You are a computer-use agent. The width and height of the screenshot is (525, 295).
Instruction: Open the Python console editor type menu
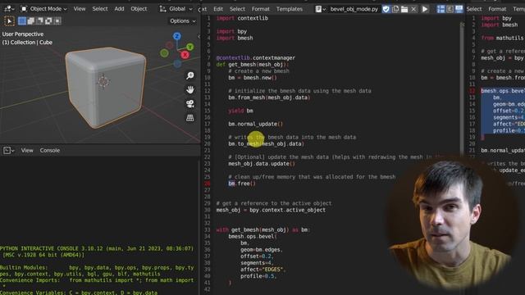[8, 151]
